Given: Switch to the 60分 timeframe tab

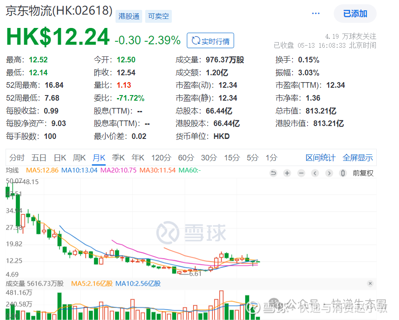Looking at the screenshot, I should pos(186,157).
